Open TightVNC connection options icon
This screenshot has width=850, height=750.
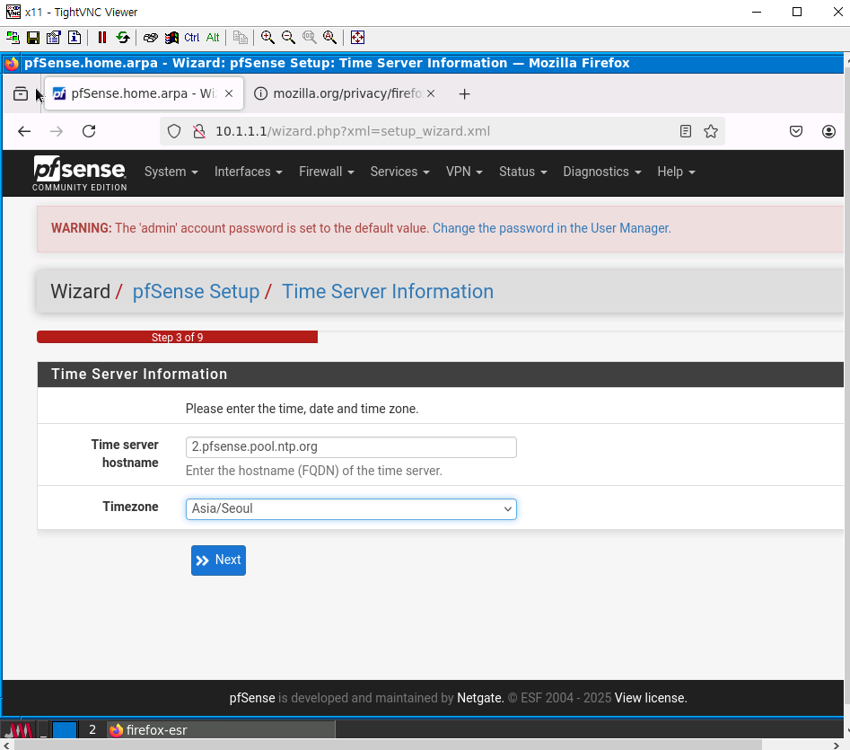[x=54, y=38]
